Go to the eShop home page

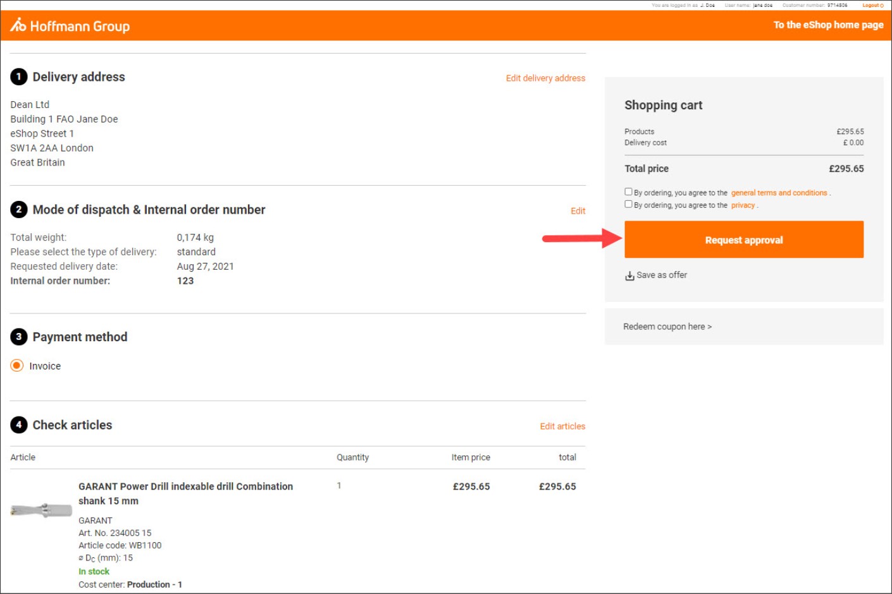click(x=828, y=25)
